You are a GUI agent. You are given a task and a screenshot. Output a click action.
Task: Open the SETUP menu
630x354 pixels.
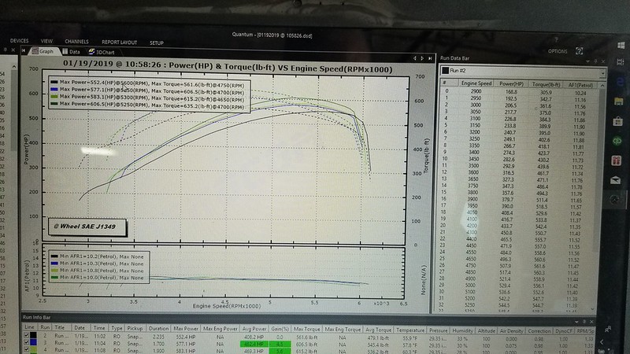pos(157,42)
